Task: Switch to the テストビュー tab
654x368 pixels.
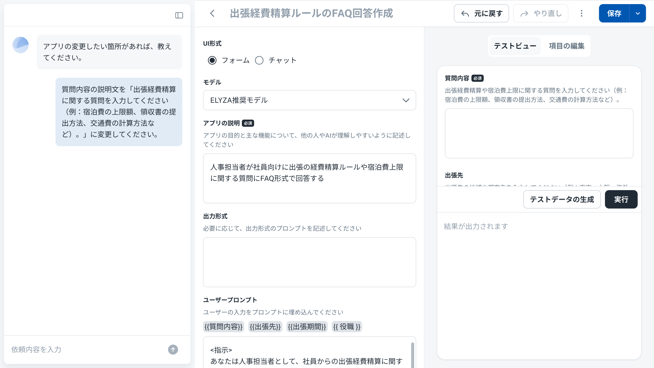Action: (x=515, y=46)
